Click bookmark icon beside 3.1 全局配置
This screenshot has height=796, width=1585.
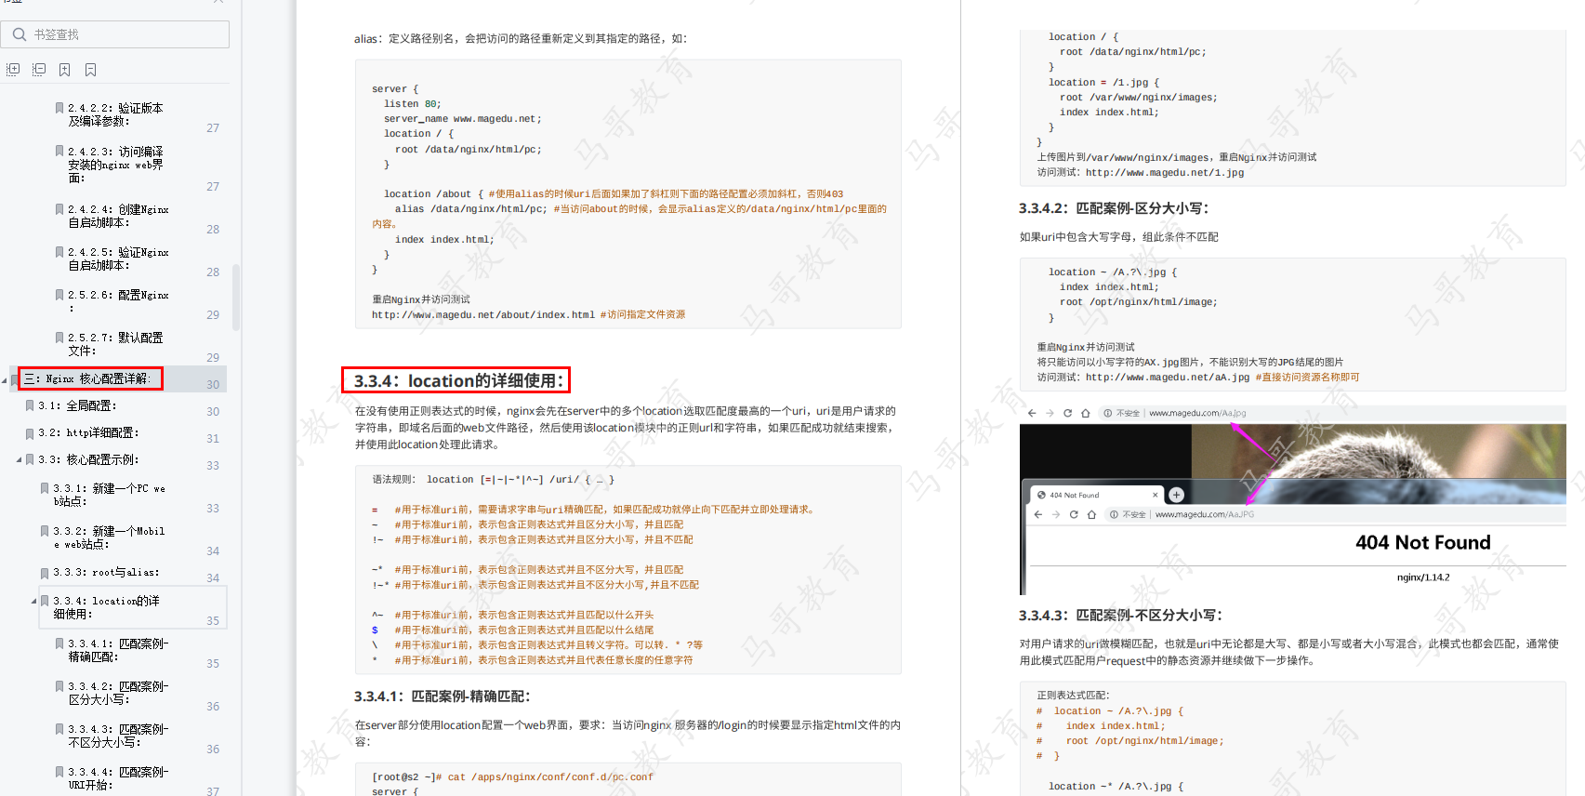click(30, 406)
